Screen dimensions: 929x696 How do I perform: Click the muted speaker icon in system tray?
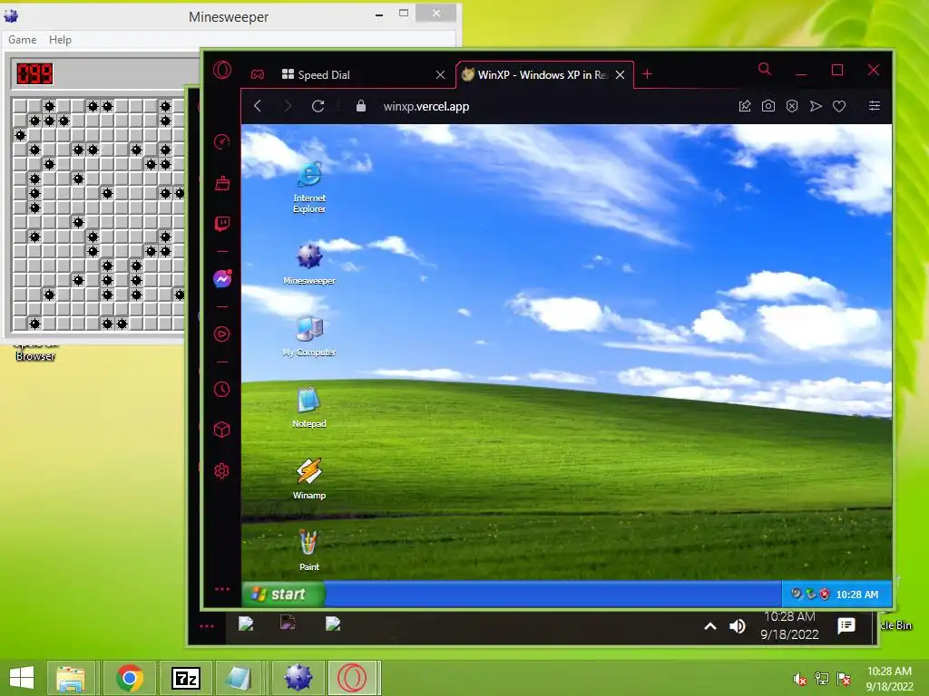pos(800,679)
